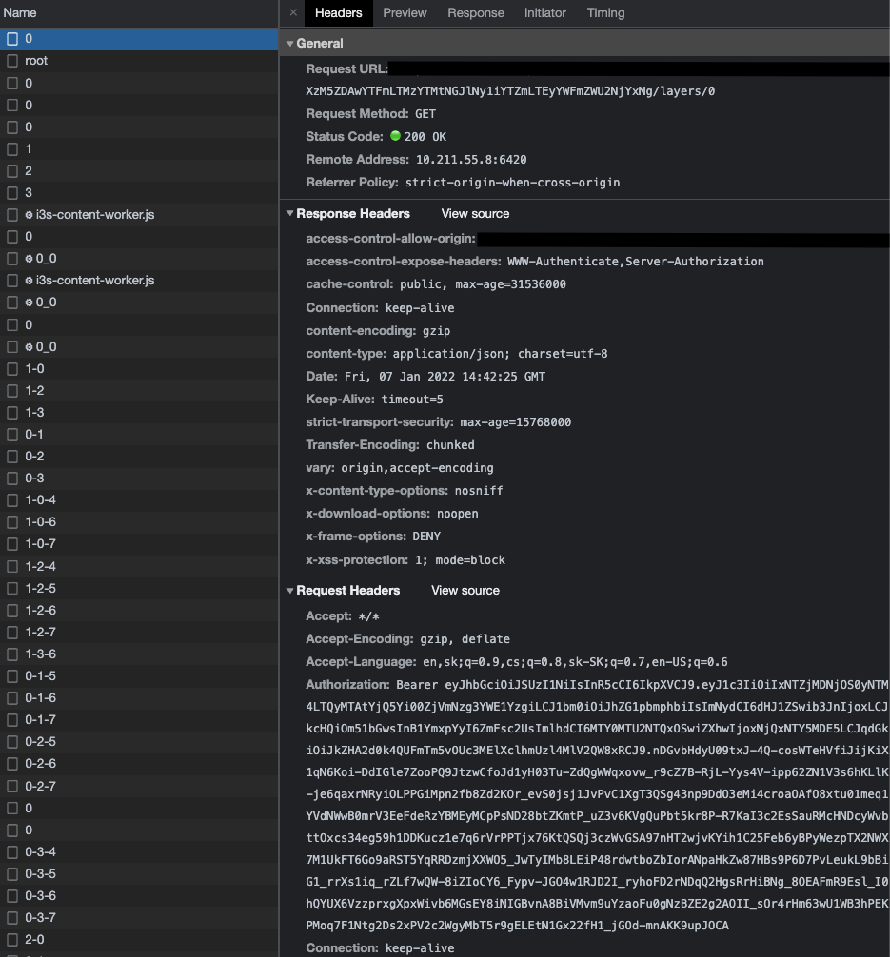This screenshot has width=890, height=957.
Task: Click the file icon beside request 1-0-7
Action: point(12,544)
